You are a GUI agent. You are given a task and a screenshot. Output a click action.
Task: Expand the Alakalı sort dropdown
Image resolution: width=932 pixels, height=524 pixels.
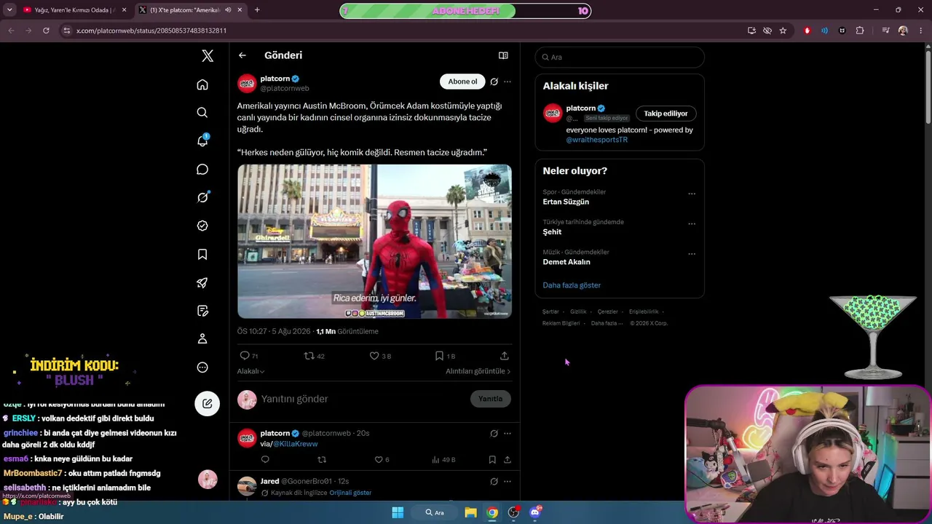pos(250,371)
